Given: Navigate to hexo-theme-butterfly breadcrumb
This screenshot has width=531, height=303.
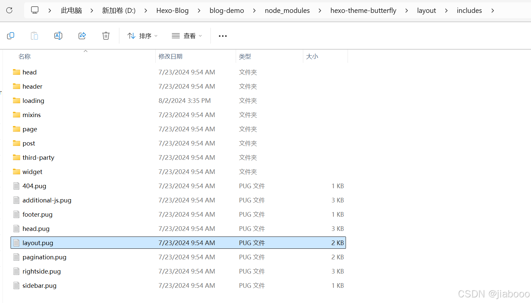Looking at the screenshot, I should 363,11.
